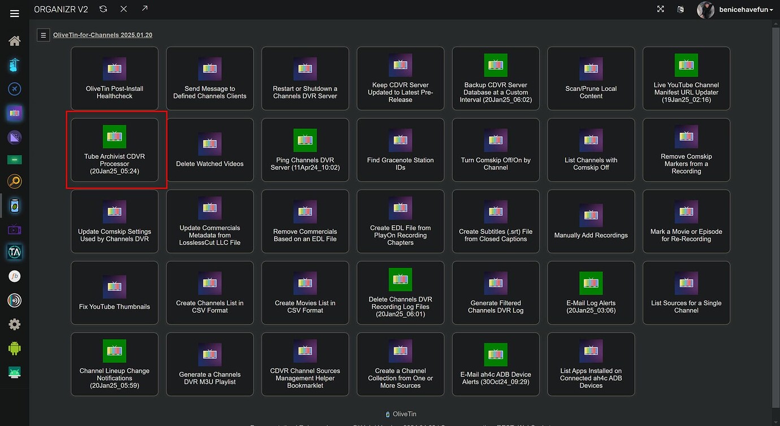Click the user avatar picture

(705, 10)
